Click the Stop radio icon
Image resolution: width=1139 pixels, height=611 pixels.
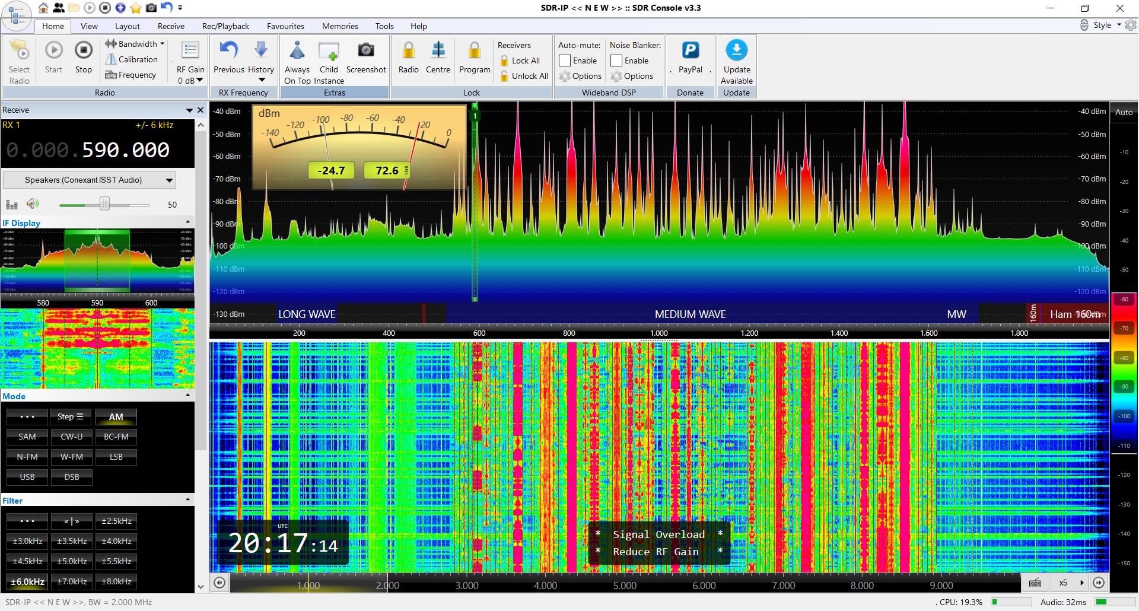(83, 51)
